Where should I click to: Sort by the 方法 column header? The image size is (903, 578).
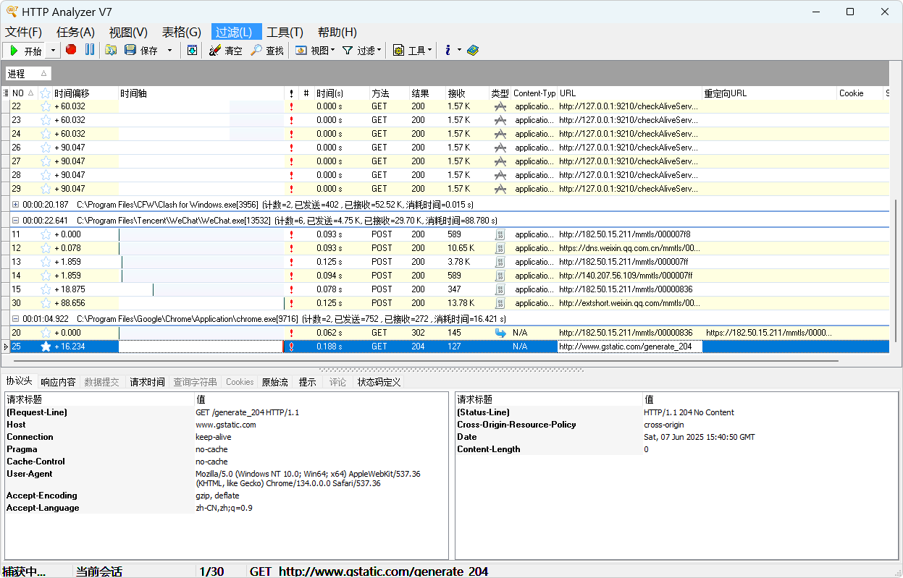[389, 93]
